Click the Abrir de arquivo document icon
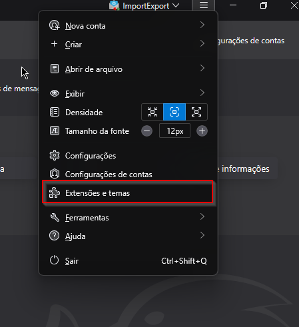Image resolution: width=299 pixels, height=327 pixels. [55, 69]
